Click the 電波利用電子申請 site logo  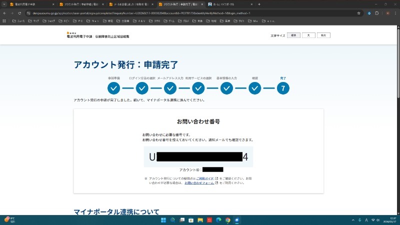[x=84, y=35]
